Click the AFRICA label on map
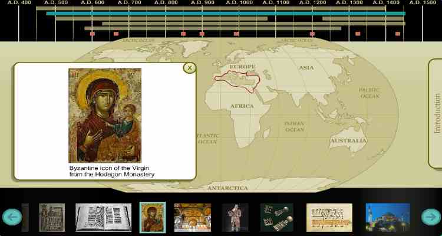The height and width of the screenshot is (236, 442). [x=242, y=106]
